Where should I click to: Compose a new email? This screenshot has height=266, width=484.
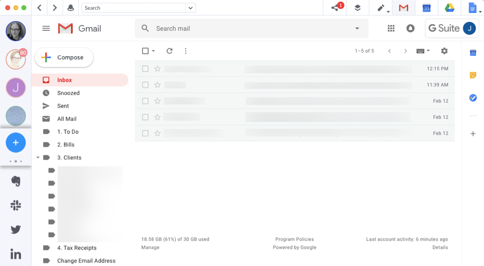click(x=64, y=58)
